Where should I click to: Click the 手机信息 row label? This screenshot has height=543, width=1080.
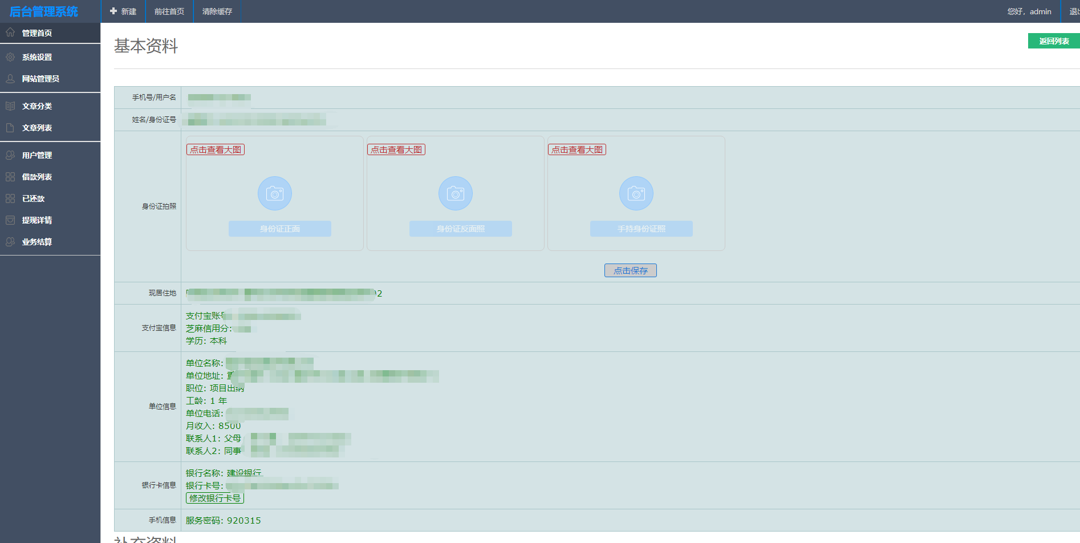(x=163, y=520)
